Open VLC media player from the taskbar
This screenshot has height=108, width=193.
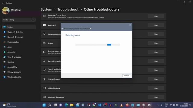122,105
